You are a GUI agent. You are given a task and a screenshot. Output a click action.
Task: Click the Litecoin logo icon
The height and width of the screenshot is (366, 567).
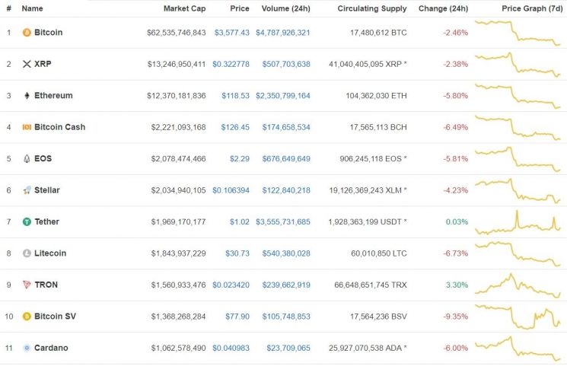(x=27, y=253)
